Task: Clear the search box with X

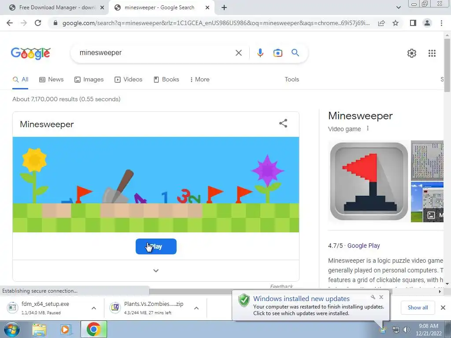Action: 238,53
